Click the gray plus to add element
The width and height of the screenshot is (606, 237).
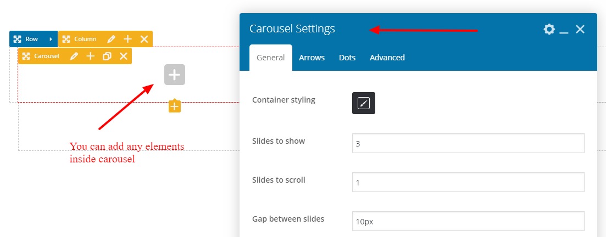tap(174, 75)
